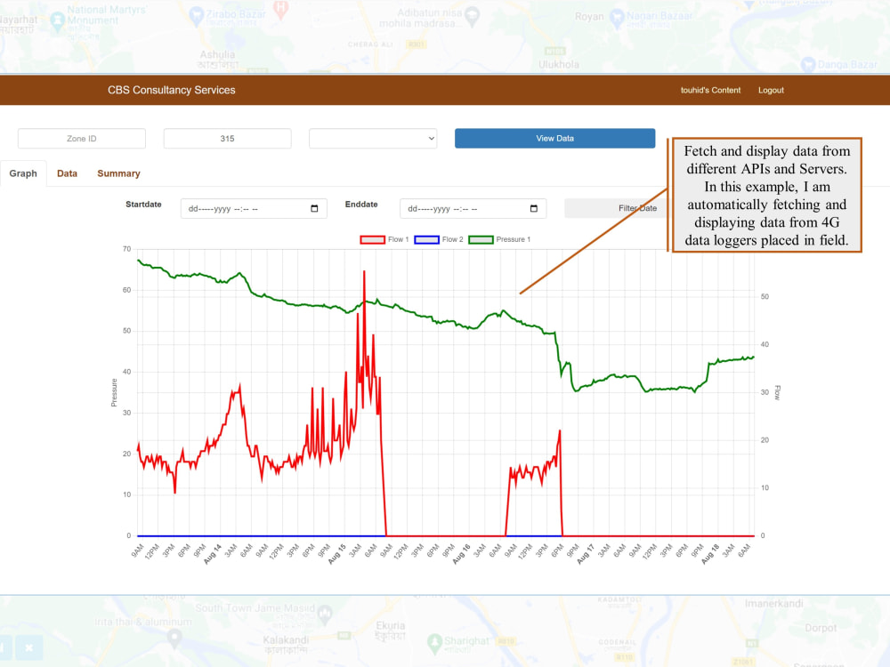The image size is (890, 667).
Task: Open the Startdate calendar picker icon
Action: 314,209
